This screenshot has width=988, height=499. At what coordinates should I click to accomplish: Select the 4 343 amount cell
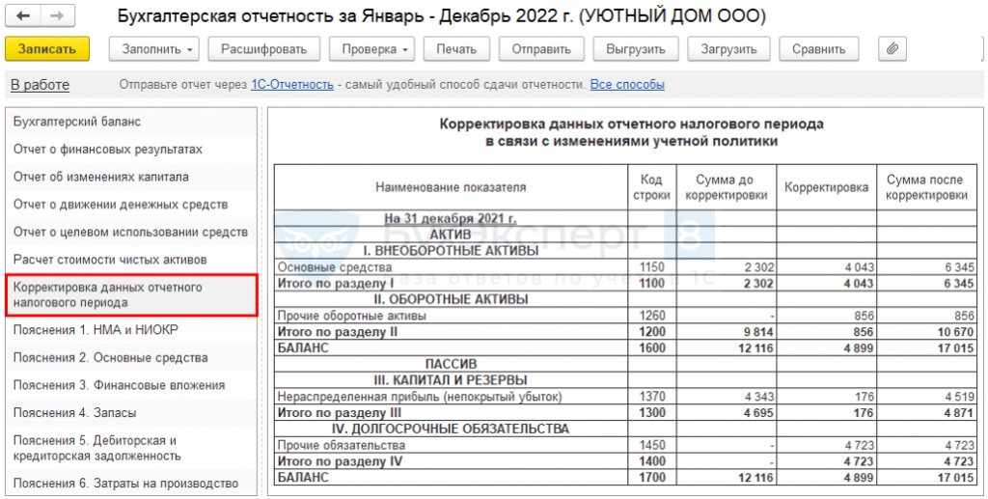click(726, 397)
